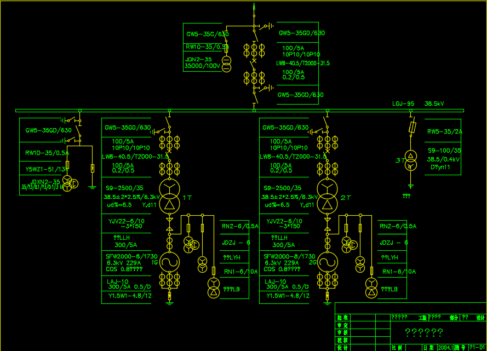Select SFW2000-8/1730 label beside 1G generator
Image resolution: width=487 pixels, height=351 pixels.
(131, 256)
